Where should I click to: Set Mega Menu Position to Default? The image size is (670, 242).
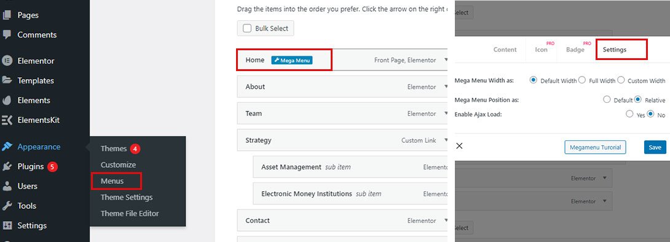pyautogui.click(x=607, y=99)
